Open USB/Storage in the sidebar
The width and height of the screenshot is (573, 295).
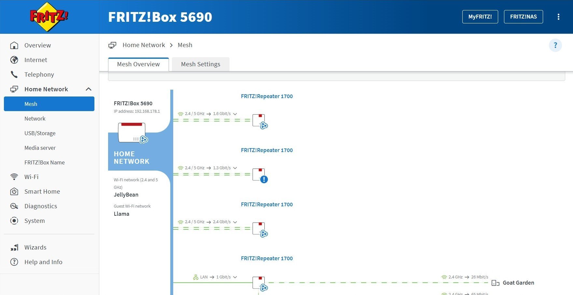pos(40,133)
